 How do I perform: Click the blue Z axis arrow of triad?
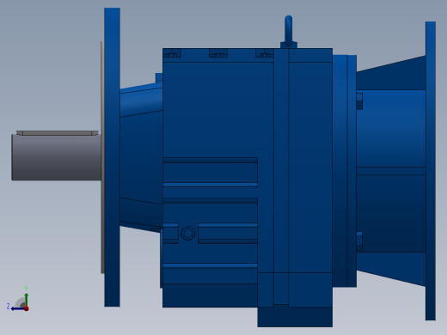click(17, 308)
